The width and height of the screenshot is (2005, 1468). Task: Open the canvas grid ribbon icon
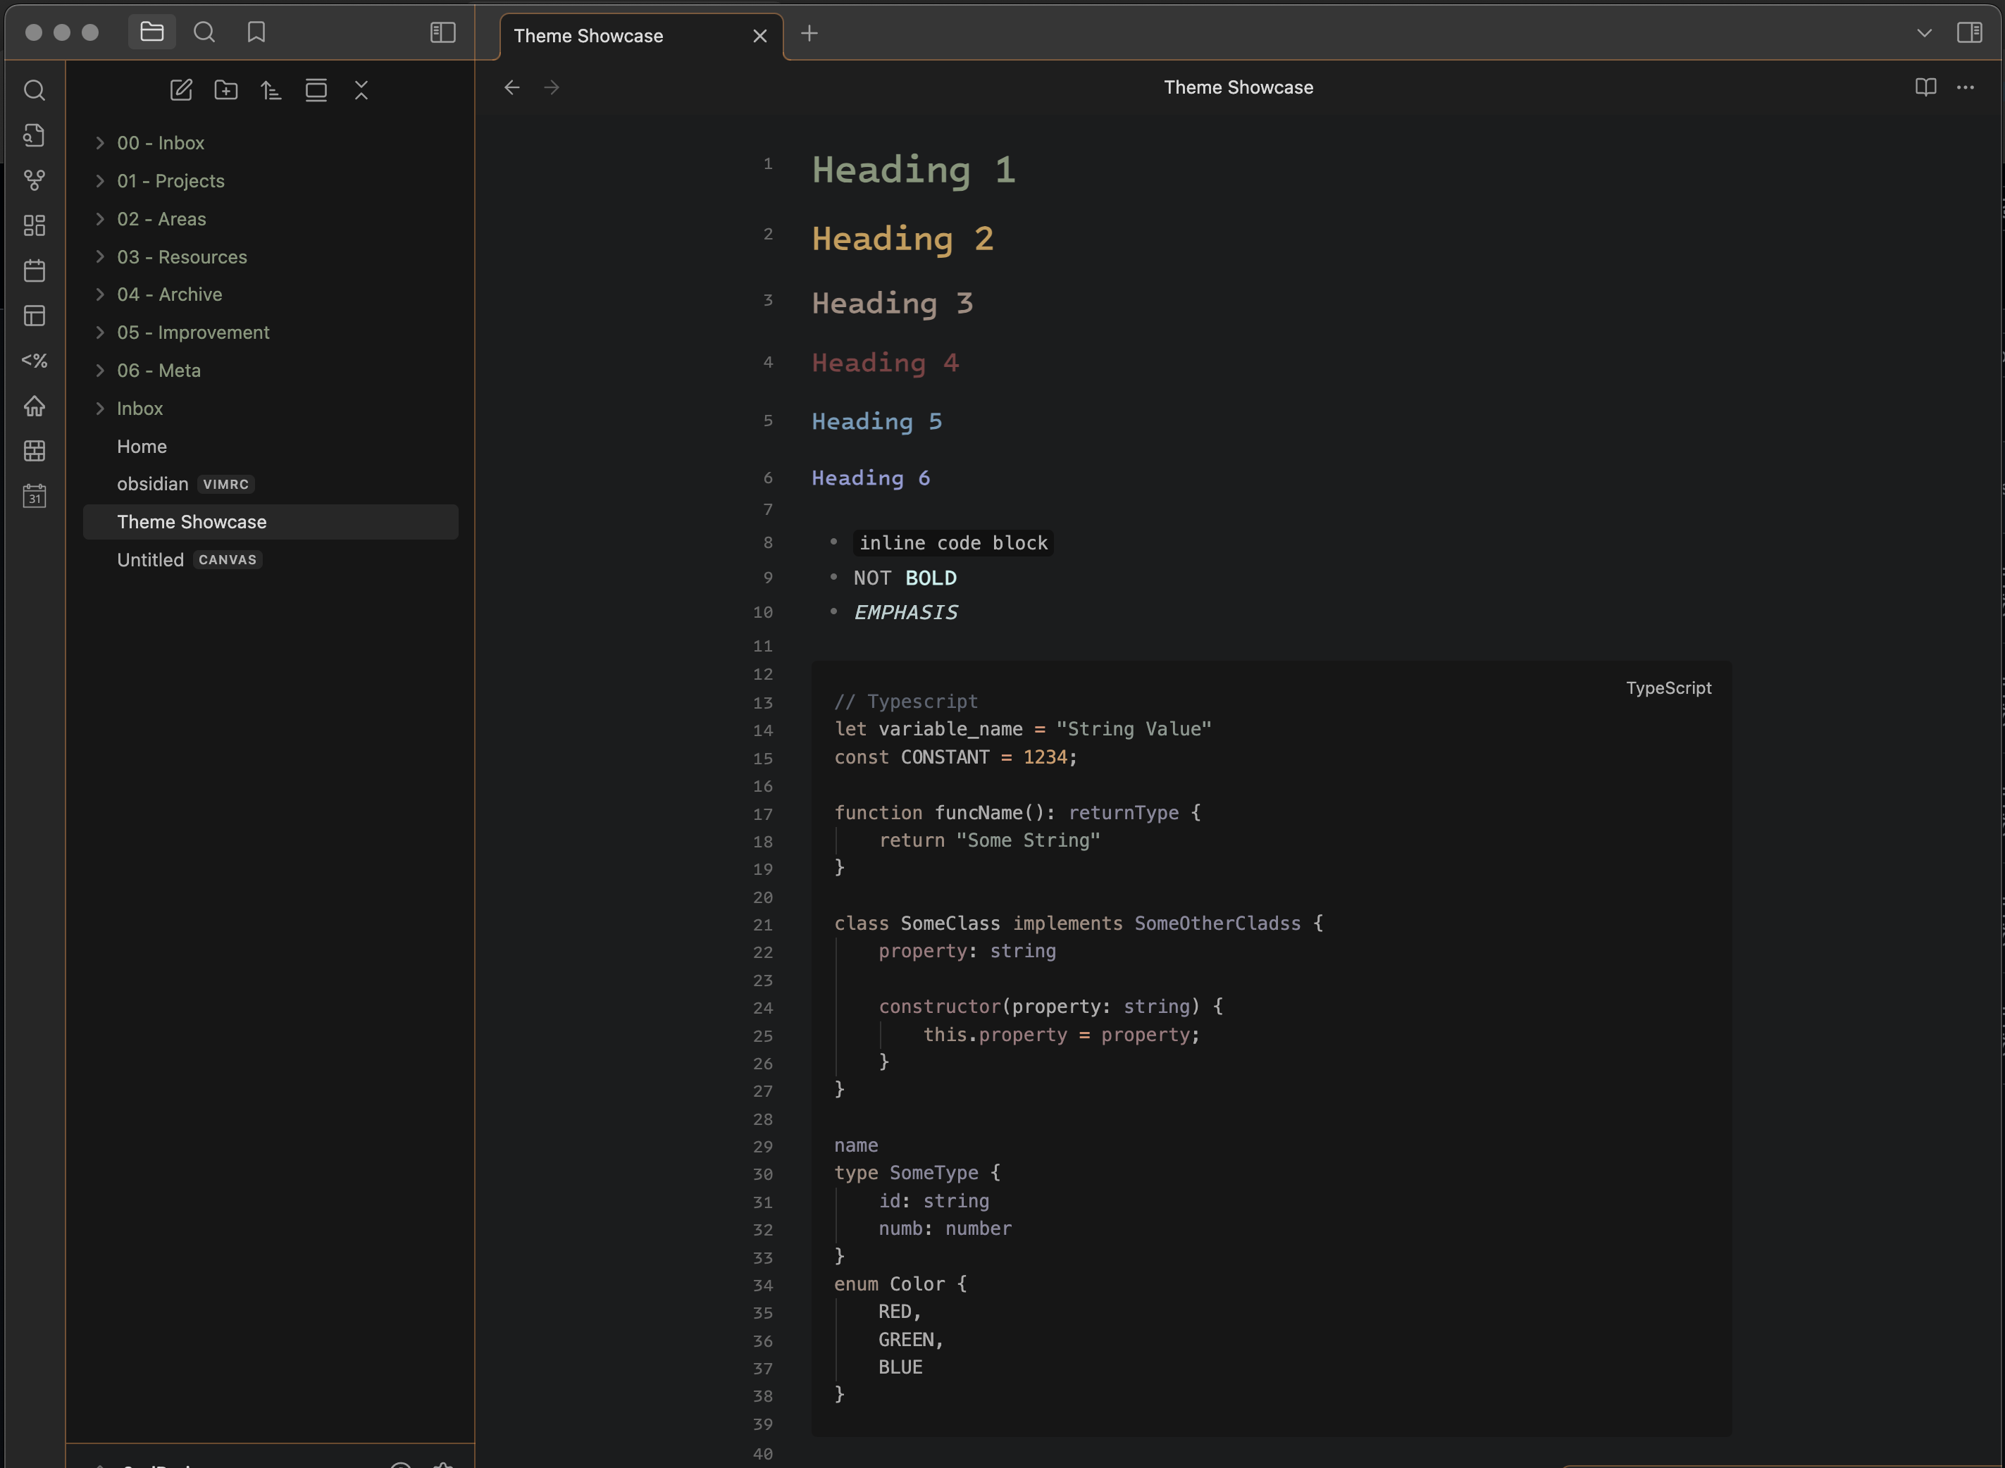pos(34,225)
